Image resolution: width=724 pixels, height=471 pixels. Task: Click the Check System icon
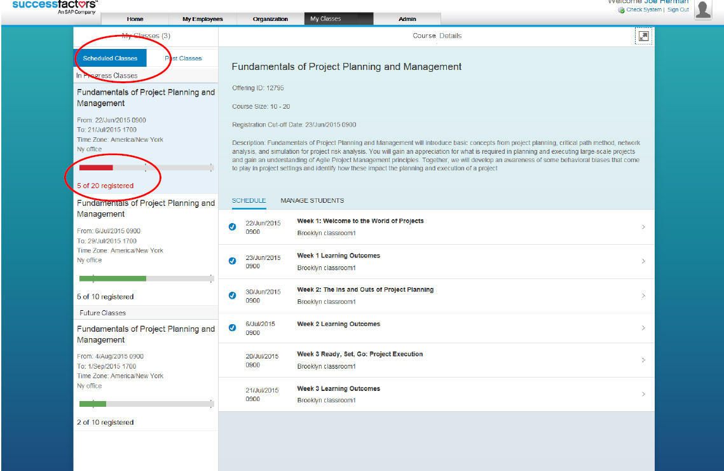tap(621, 10)
